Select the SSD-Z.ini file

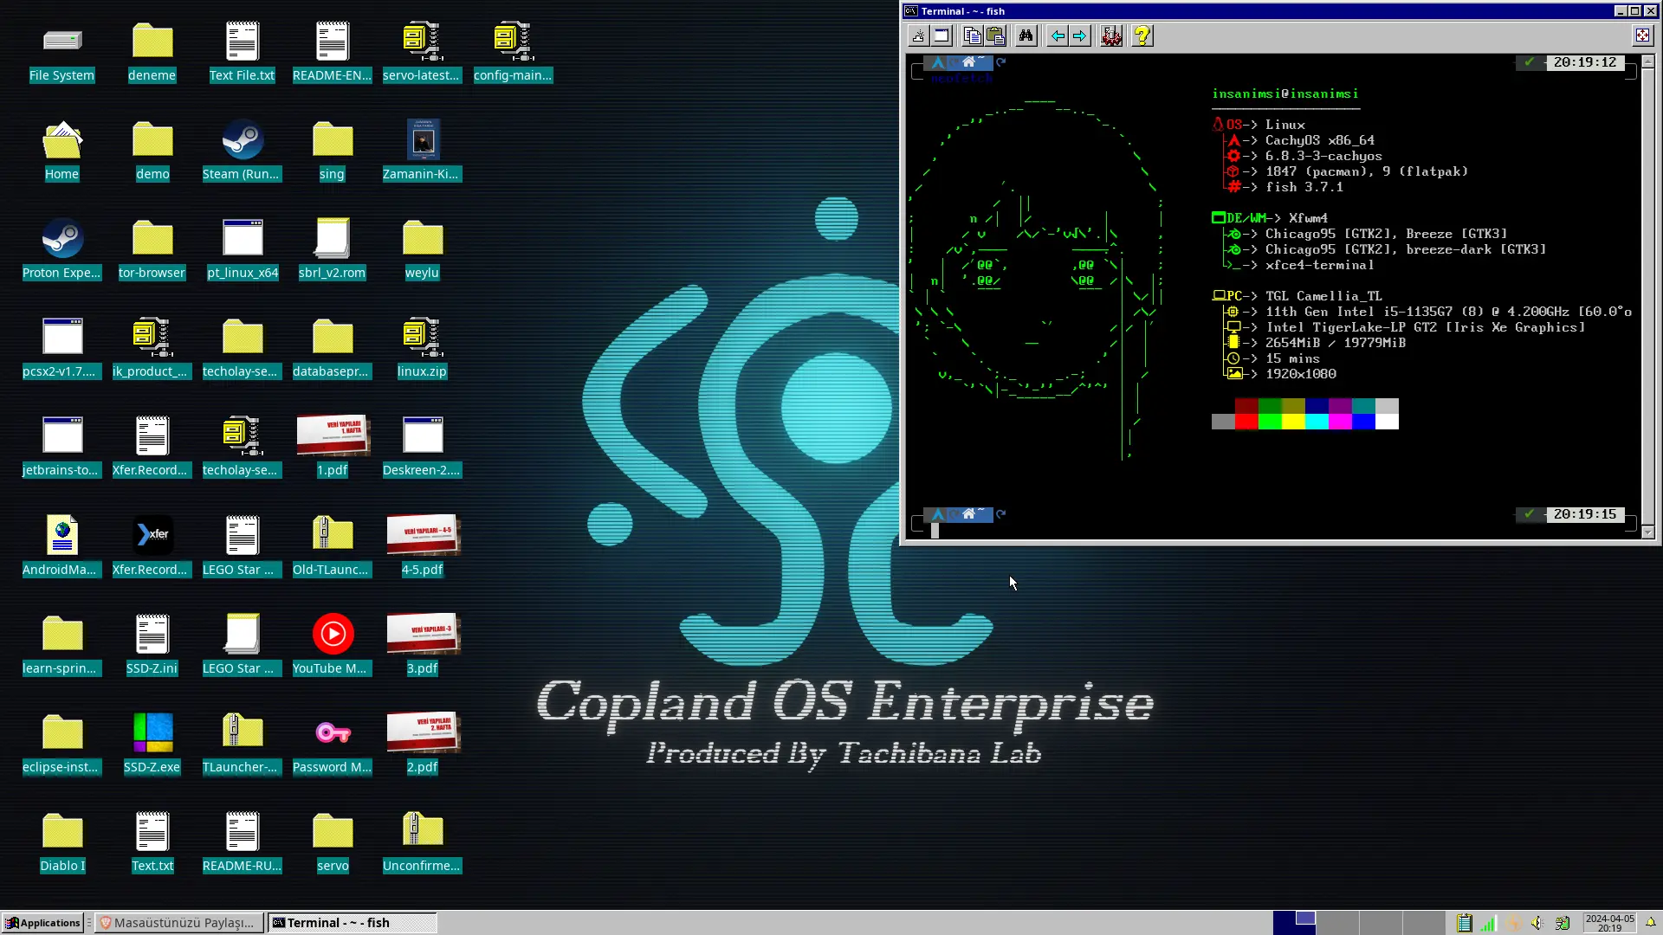tap(152, 646)
